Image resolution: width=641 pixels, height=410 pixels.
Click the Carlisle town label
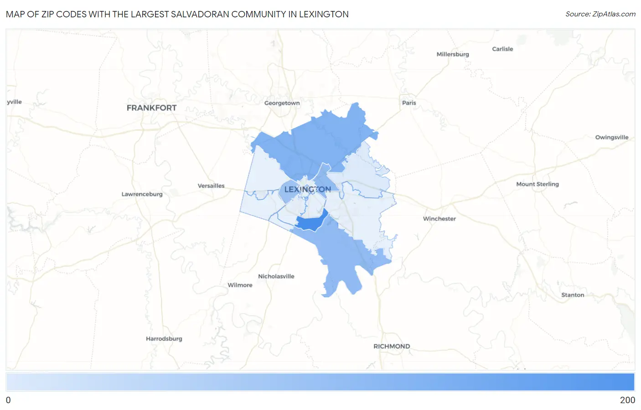[x=502, y=49]
